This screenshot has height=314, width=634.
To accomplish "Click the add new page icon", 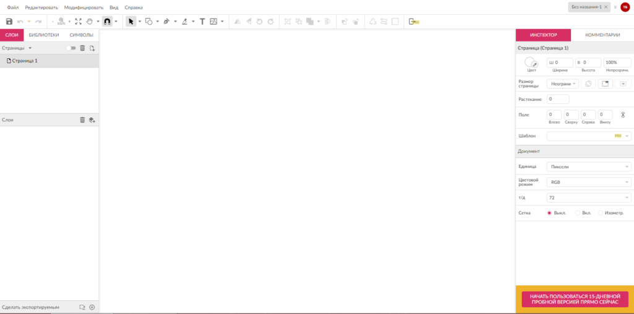I will (x=92, y=48).
